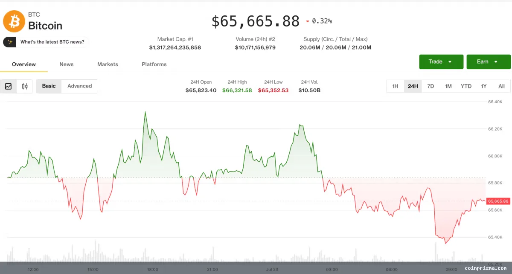The width and height of the screenshot is (512, 274).
Task: Set chart range to 24H
Action: [413, 86]
